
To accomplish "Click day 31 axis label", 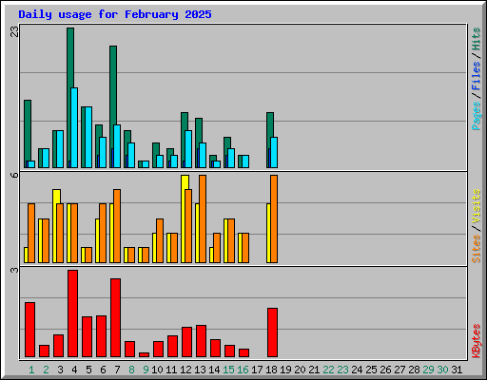I will [x=457, y=370].
